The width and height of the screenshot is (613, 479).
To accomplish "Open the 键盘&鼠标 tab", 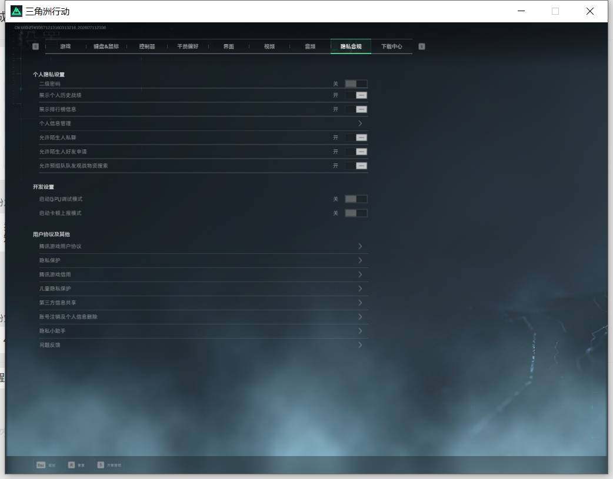I will (x=106, y=46).
